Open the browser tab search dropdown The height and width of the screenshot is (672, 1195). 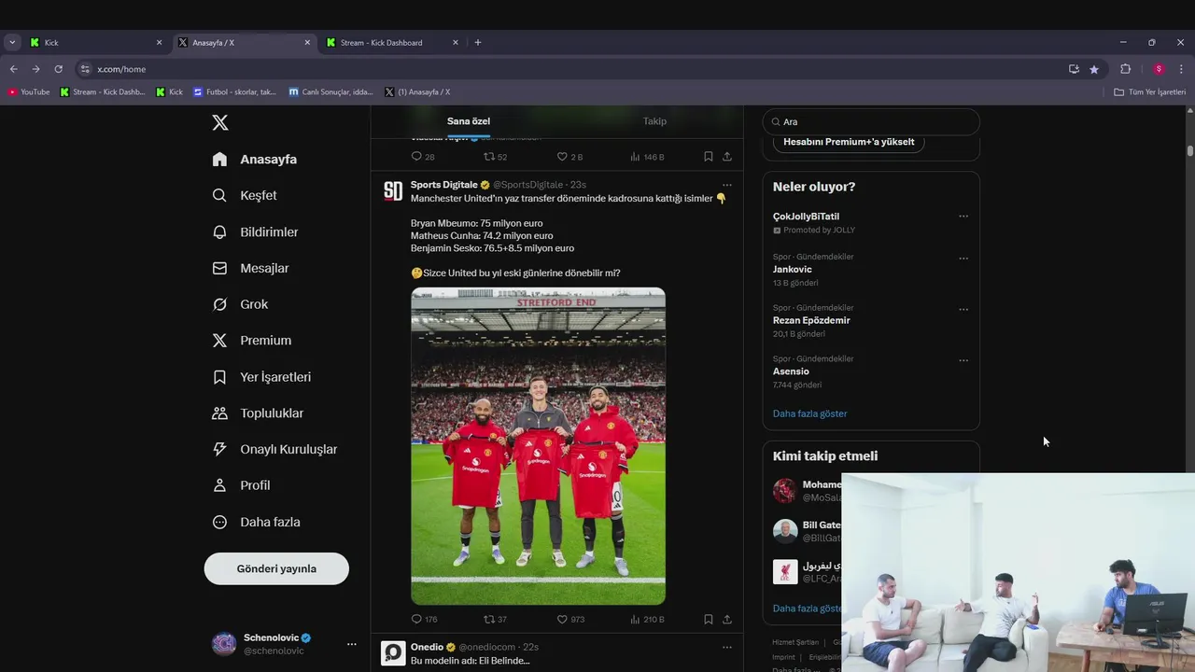point(12,42)
